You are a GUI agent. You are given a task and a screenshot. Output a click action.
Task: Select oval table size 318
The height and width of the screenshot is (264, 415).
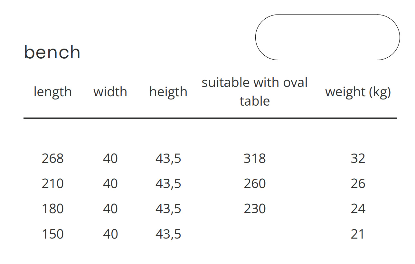tap(255, 158)
